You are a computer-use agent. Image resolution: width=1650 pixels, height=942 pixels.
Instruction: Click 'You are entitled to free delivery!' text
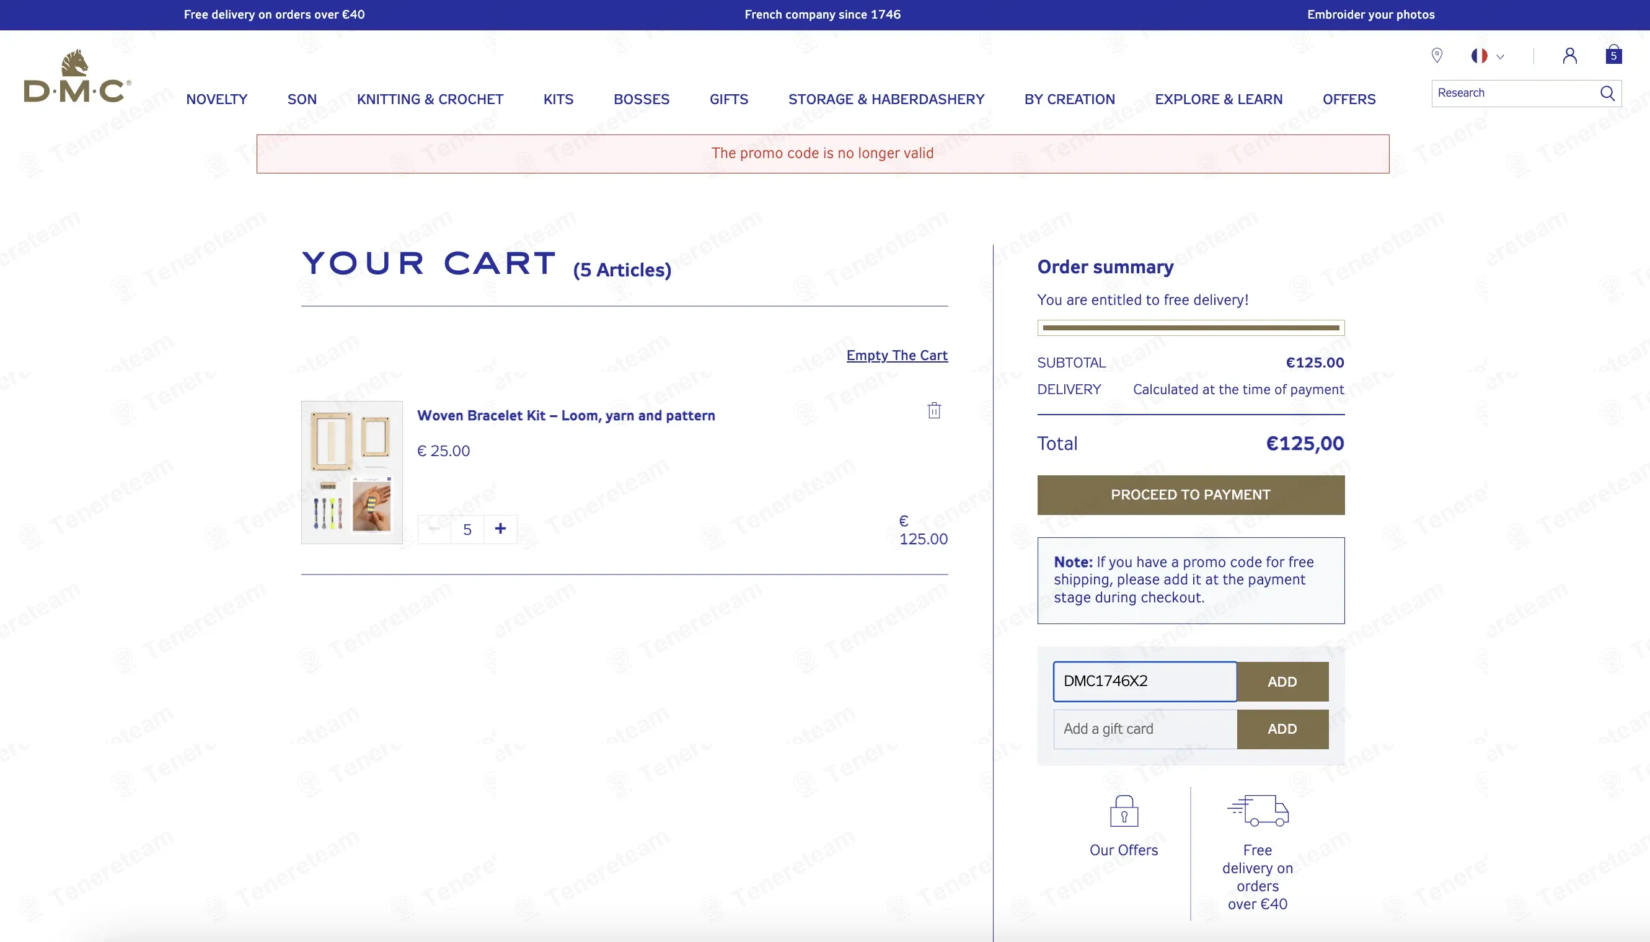pyautogui.click(x=1142, y=300)
